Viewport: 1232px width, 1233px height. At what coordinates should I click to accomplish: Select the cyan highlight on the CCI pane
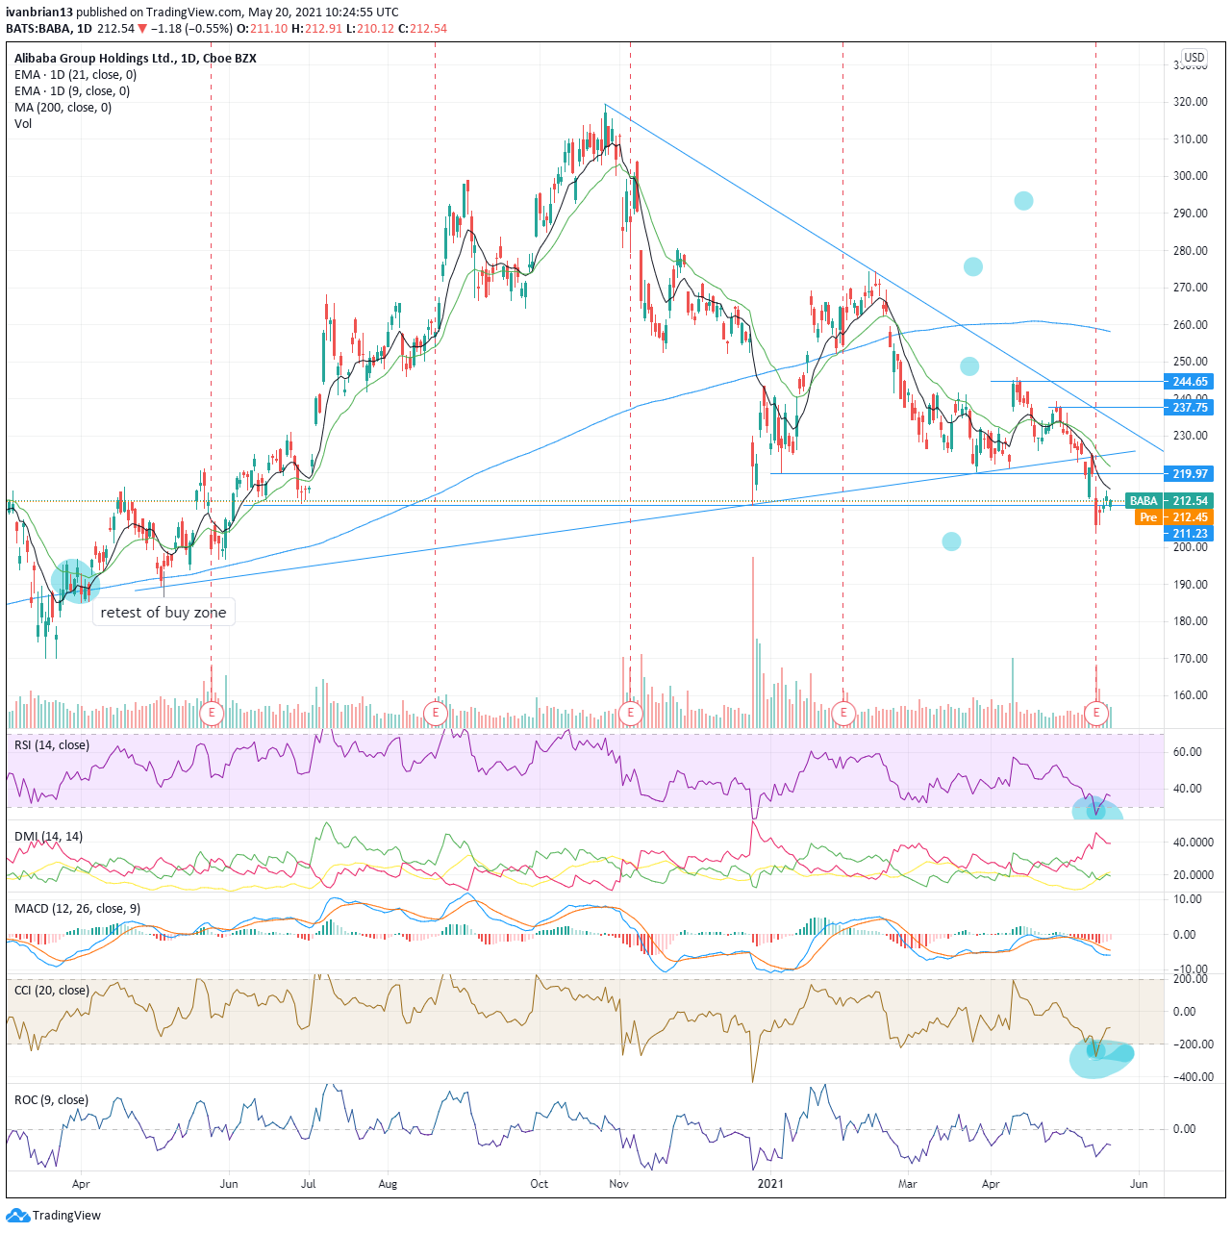1102,1056
